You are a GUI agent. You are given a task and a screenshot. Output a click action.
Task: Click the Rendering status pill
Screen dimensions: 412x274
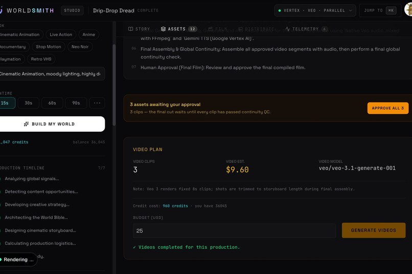tap(18, 260)
